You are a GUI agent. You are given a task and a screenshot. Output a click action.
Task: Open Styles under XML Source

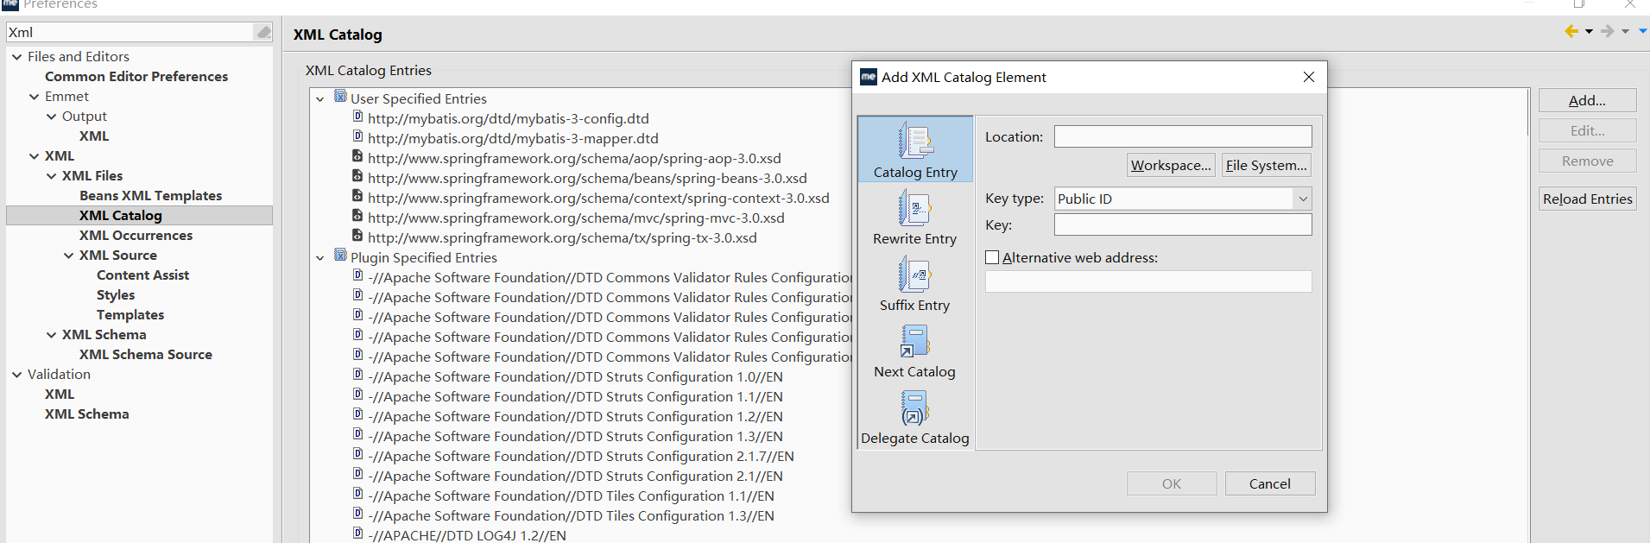116,294
